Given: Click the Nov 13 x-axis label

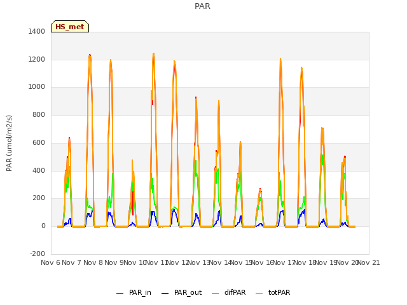Looking at the screenshot, I should coord(198,262).
